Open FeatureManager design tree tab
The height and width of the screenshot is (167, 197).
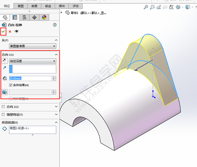(x=5, y=17)
